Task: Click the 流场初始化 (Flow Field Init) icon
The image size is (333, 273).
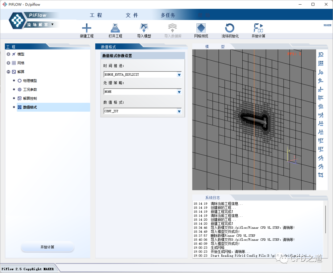Action: 230,28
